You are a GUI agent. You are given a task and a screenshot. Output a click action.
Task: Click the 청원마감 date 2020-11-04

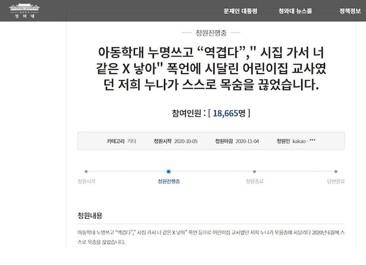click(242, 141)
